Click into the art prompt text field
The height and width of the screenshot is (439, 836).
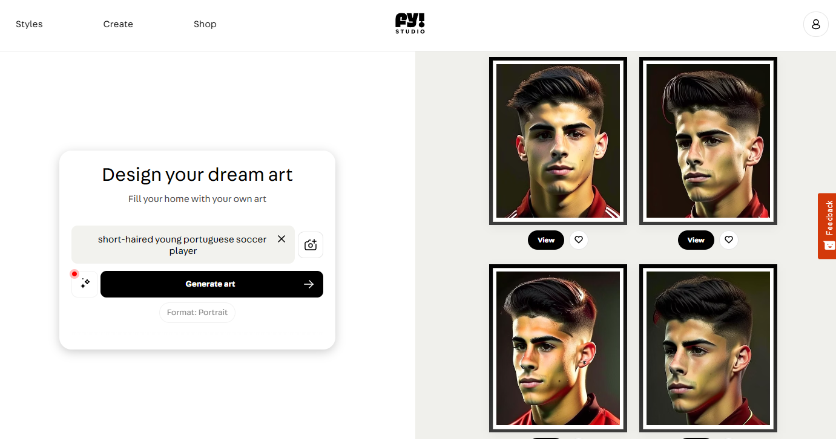183,245
